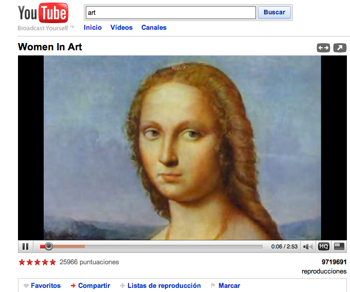Click the video progress scrubber handle
The image size is (350, 292).
coord(48,246)
